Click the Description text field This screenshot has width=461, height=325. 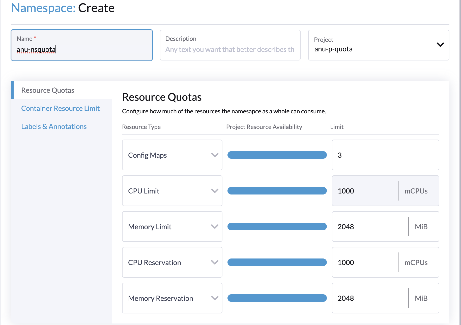pos(230,49)
